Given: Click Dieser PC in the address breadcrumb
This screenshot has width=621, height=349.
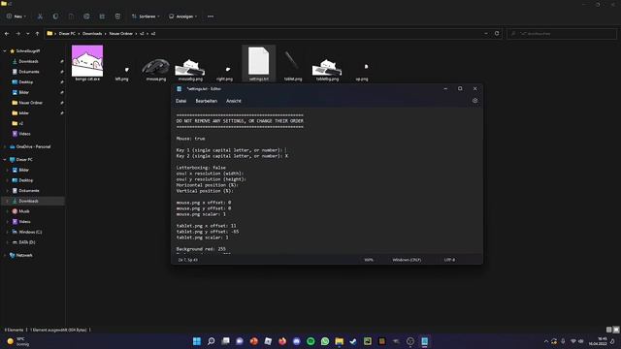Looking at the screenshot, I should pyautogui.click(x=67, y=34).
